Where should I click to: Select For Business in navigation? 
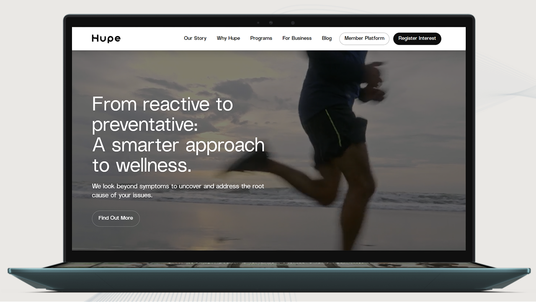(x=297, y=38)
